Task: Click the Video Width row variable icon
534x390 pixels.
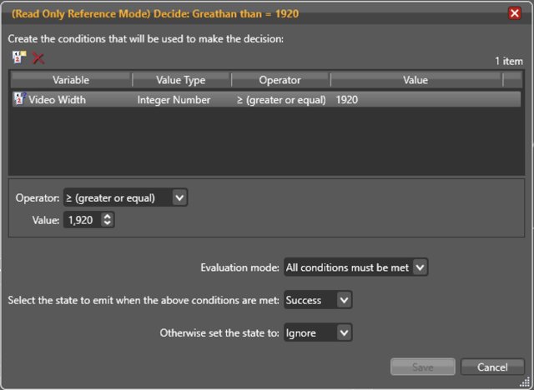Action: (x=20, y=99)
